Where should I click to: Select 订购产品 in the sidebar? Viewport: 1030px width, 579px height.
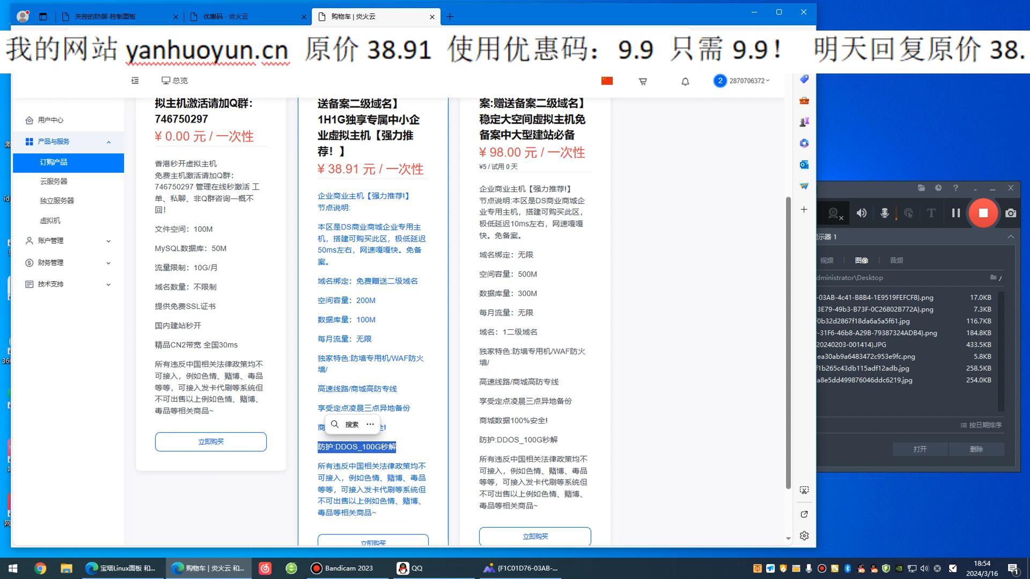pyautogui.click(x=68, y=162)
